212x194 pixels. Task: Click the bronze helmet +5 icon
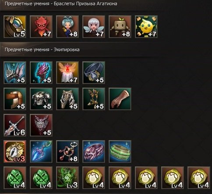tap(15, 99)
